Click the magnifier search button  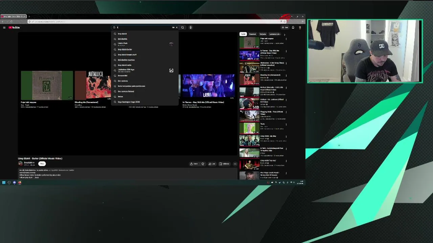(x=182, y=27)
